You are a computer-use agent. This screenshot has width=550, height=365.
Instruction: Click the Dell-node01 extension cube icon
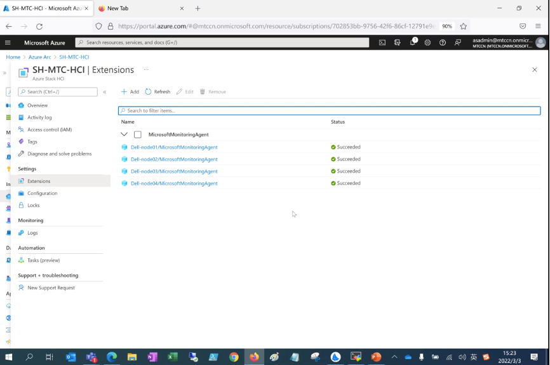124,147
